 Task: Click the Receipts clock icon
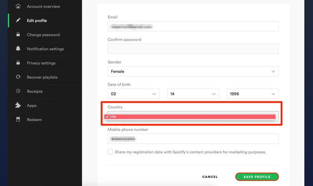[x=18, y=91]
